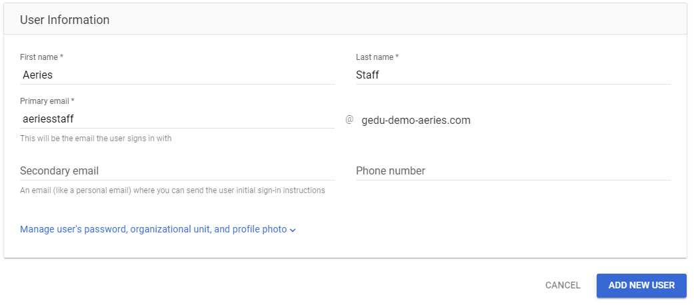Click the 'First name *' label
This screenshot has height=305, width=694.
click(41, 57)
